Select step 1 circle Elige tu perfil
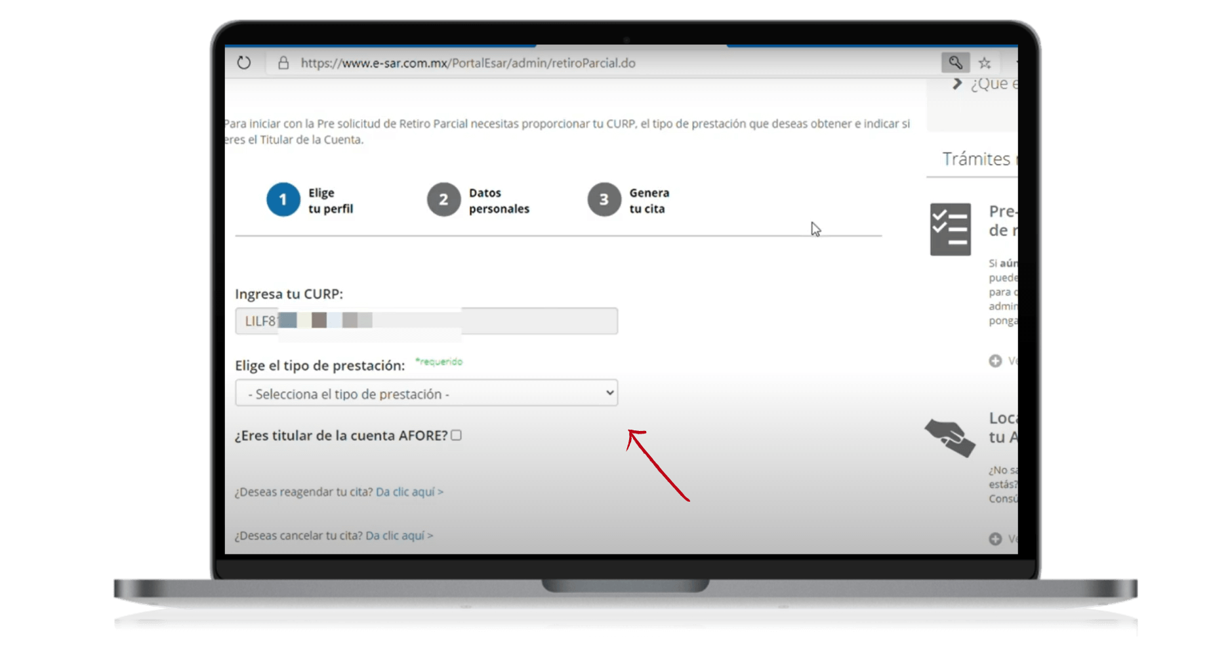Image resolution: width=1232 pixels, height=656 pixels. tap(283, 199)
